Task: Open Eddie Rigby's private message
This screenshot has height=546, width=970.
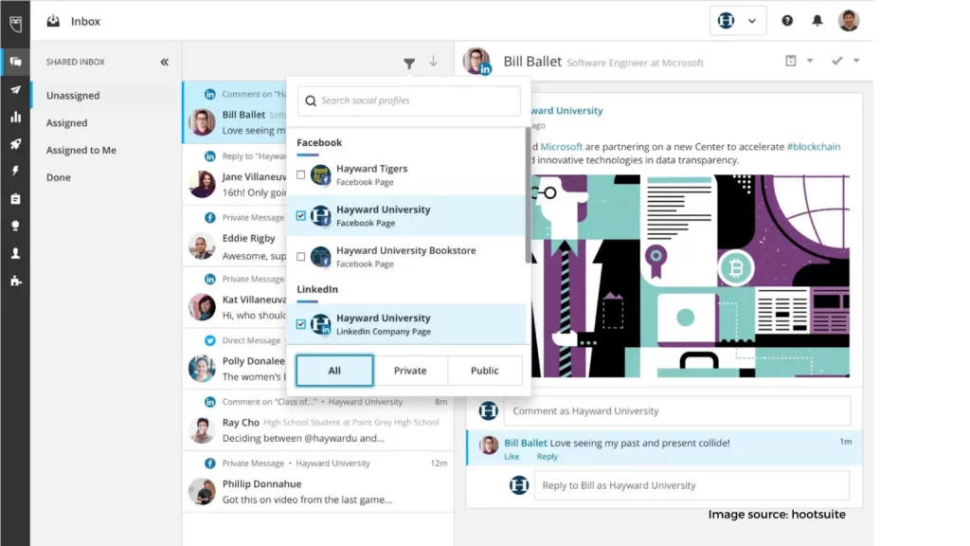Action: click(x=235, y=236)
